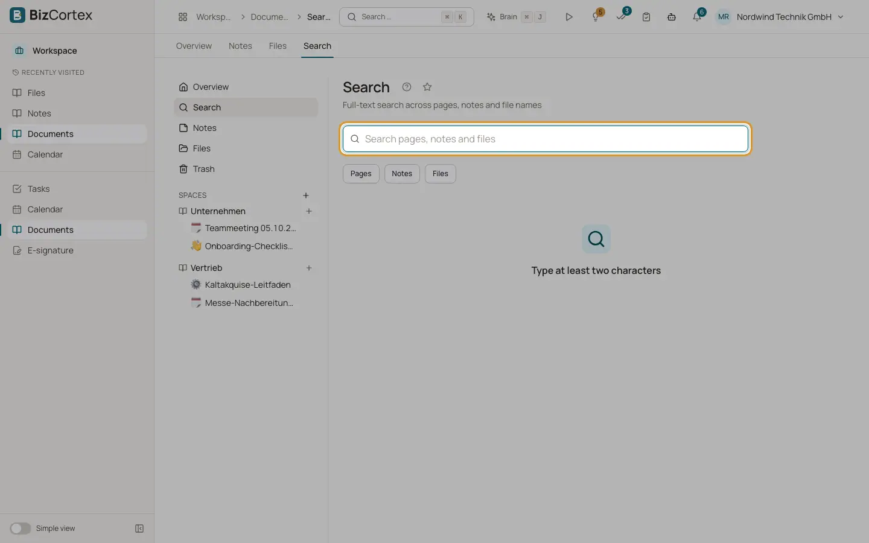Open the notifications bell icon
869x543 pixels.
[697, 17]
